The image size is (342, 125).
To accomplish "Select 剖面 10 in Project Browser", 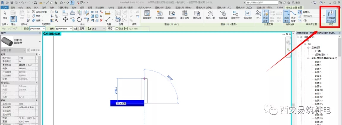I will click(319, 90).
